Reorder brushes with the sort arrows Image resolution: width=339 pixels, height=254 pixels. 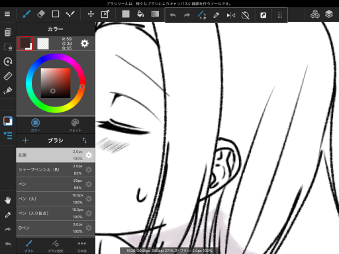point(85,140)
